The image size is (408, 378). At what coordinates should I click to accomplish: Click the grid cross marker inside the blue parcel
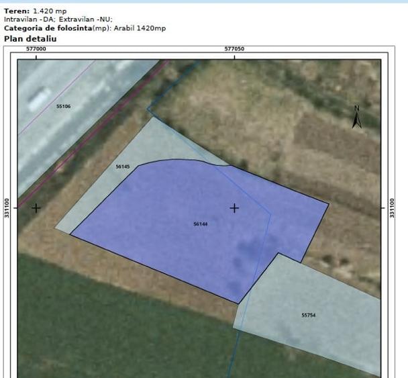(234, 208)
